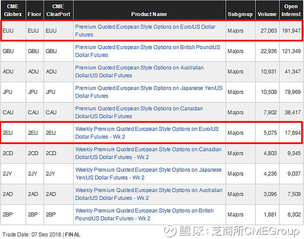Click the Open Interest column header
304x239 pixels.
coord(291,10)
